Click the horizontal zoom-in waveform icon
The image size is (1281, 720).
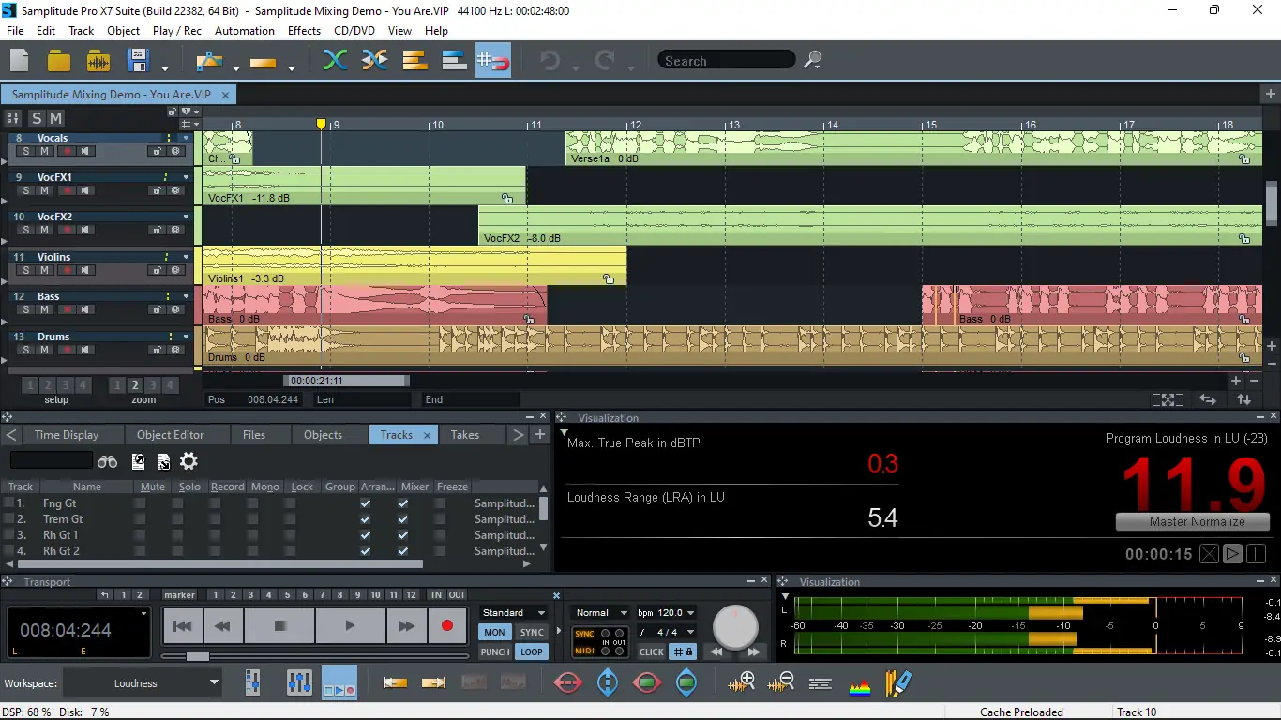coord(742,683)
